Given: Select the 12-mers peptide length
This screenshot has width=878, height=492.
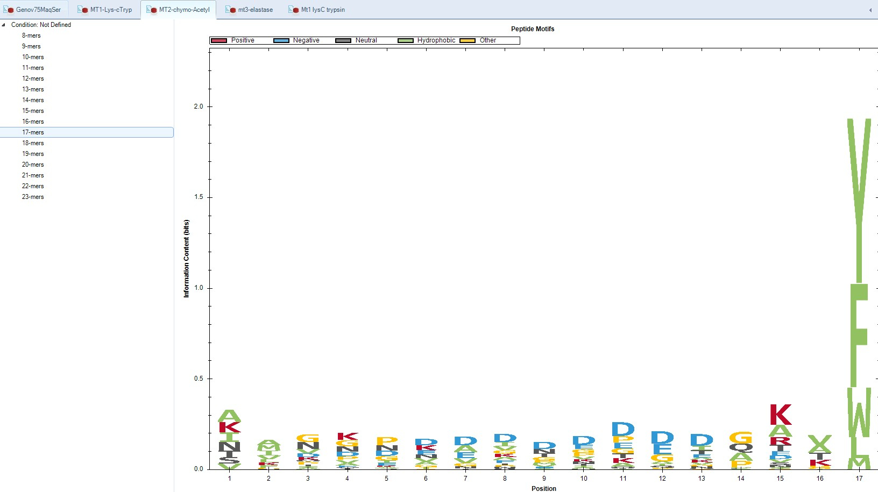Looking at the screenshot, I should (33, 79).
